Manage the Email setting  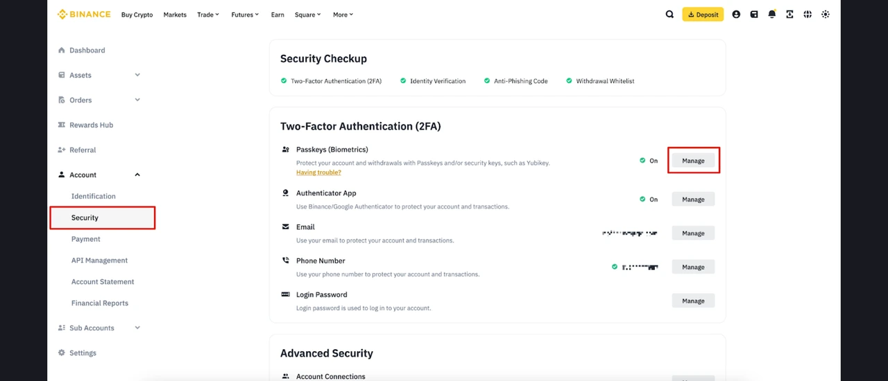[x=693, y=233]
